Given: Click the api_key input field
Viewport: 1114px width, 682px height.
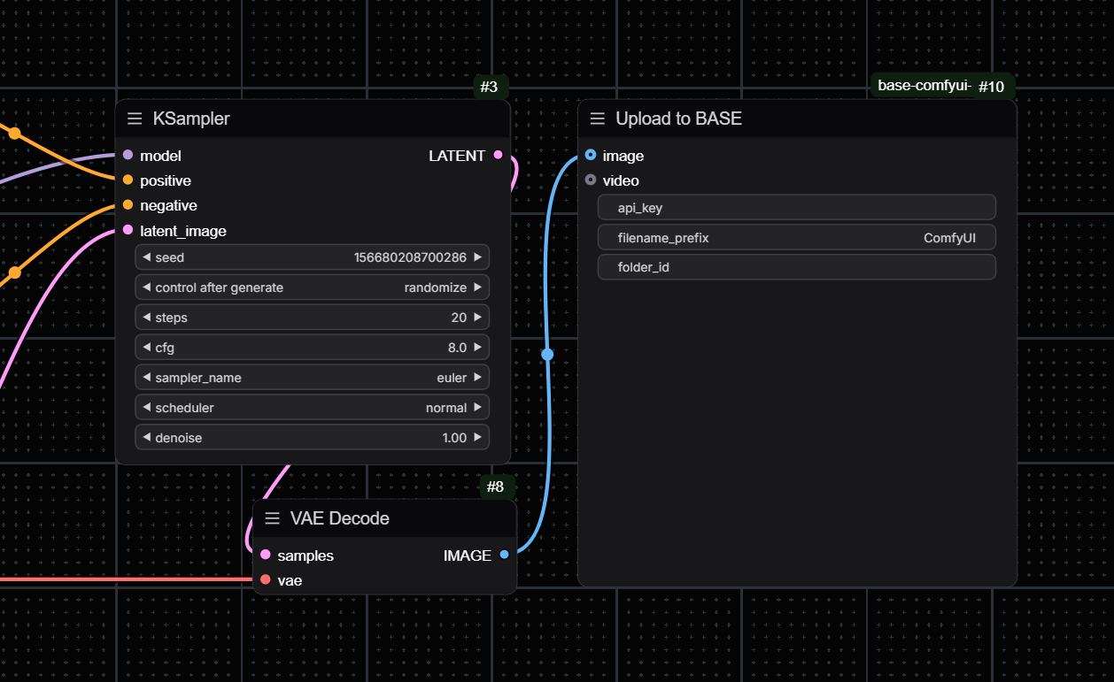Looking at the screenshot, I should point(795,207).
